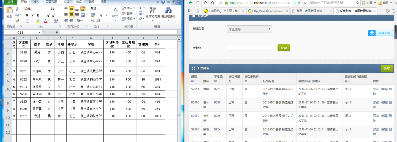This screenshot has height=142, width=397.
Task: Click the Decrease Font Size icon
Action: [54, 15]
